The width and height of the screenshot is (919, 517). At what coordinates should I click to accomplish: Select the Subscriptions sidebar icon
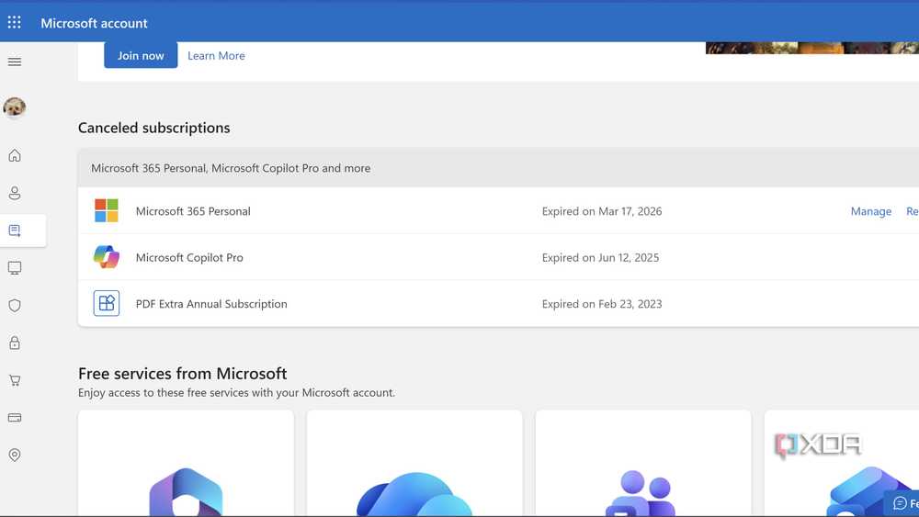pyautogui.click(x=15, y=230)
